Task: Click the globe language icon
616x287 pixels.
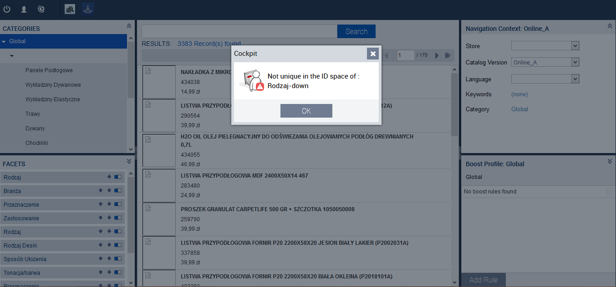Action: [x=41, y=9]
